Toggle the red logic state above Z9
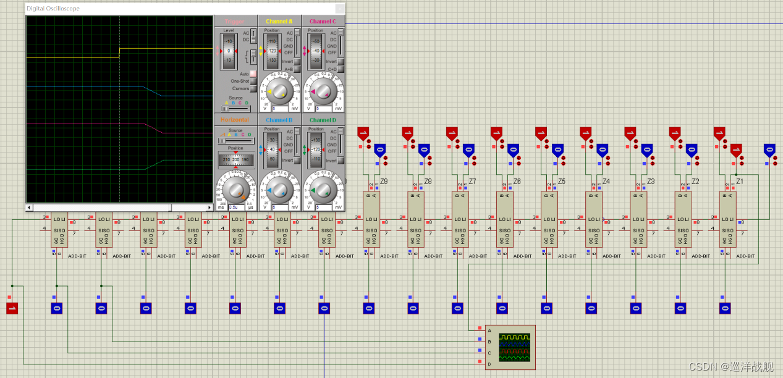This screenshot has width=783, height=378. point(363,133)
